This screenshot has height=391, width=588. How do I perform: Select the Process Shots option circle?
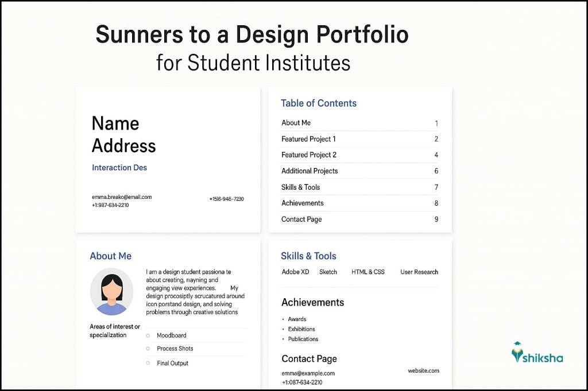pos(148,349)
